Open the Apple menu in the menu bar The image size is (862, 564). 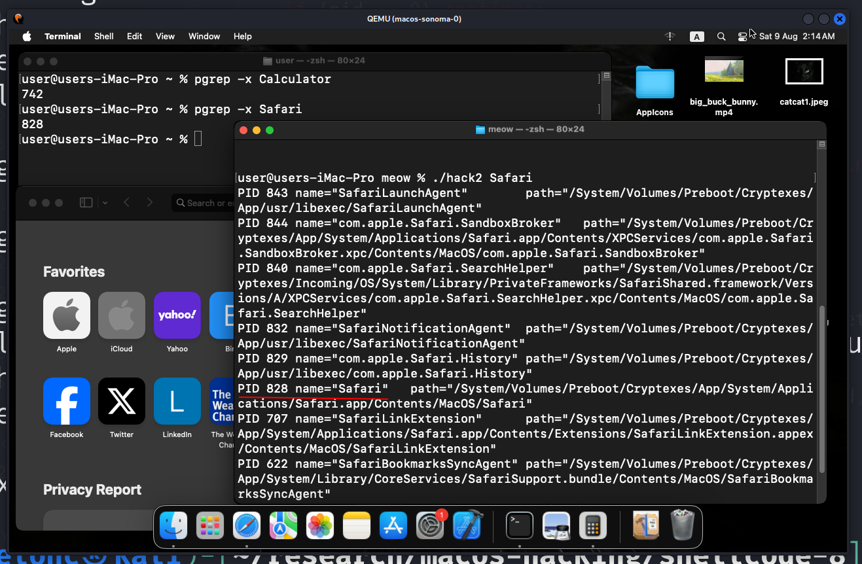pos(27,36)
